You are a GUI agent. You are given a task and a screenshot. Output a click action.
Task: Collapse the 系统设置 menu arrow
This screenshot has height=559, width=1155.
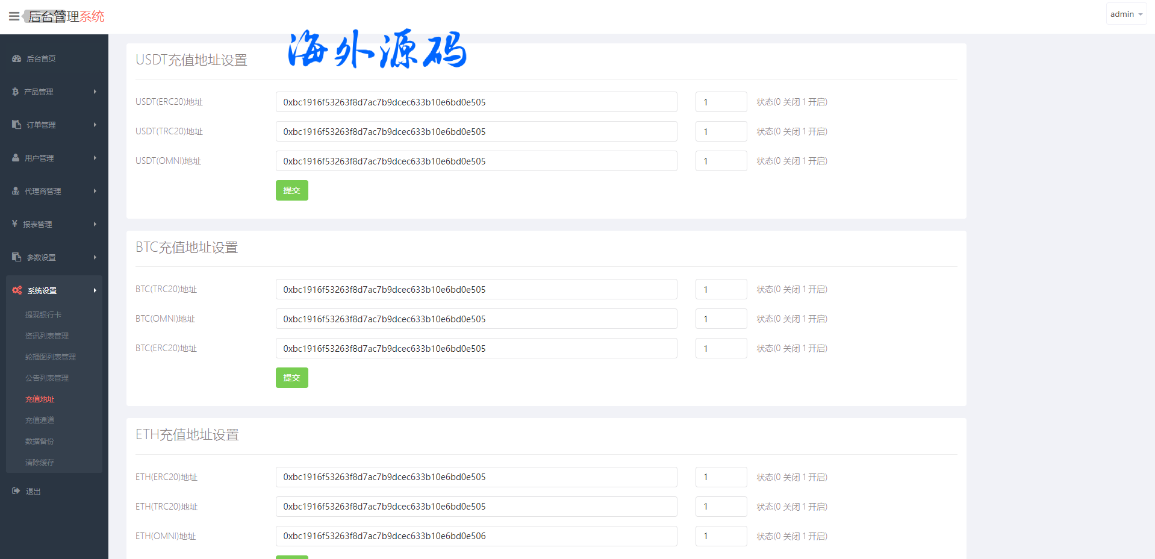pos(95,290)
